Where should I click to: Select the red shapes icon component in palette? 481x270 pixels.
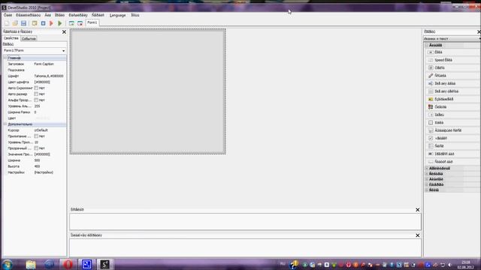coord(452,106)
